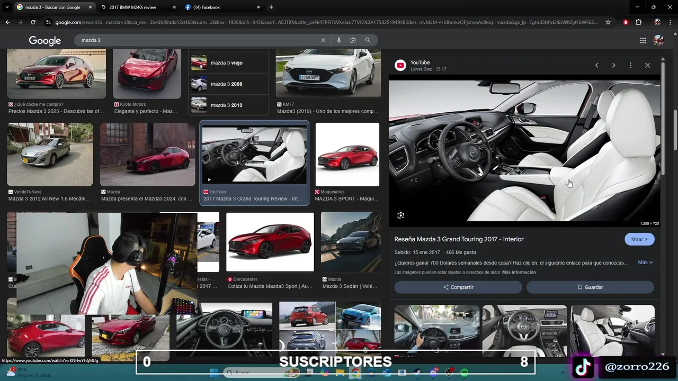Click the Compartir button

(458, 287)
